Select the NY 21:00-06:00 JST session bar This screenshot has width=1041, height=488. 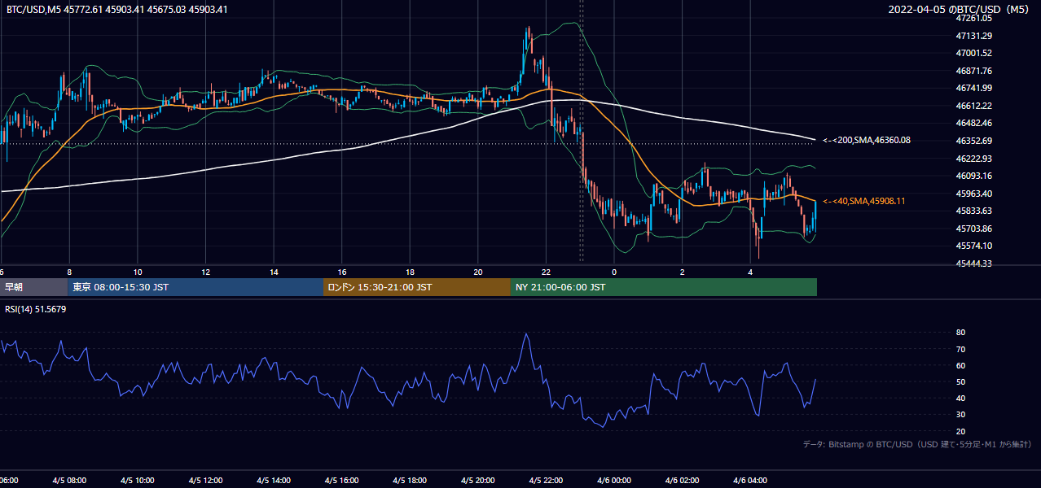(x=664, y=287)
